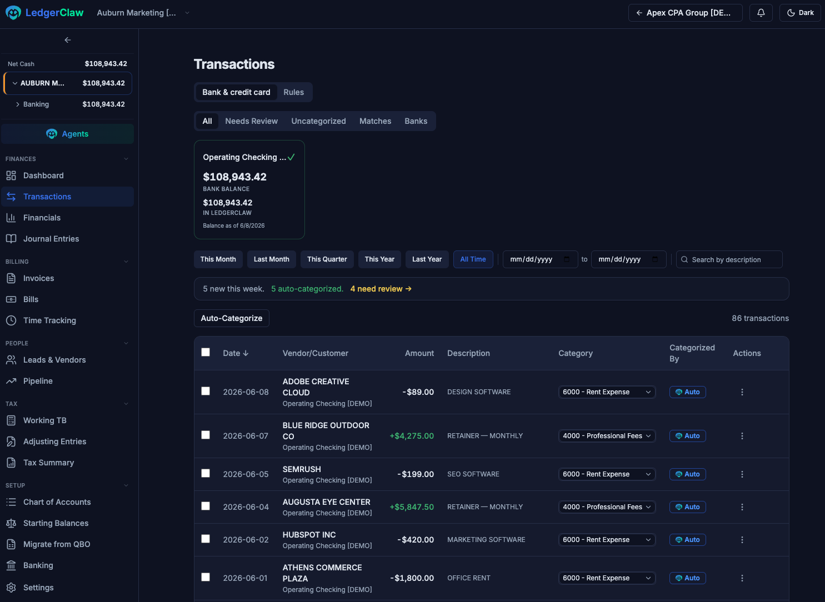Toggle the Dark theme button

tap(800, 13)
